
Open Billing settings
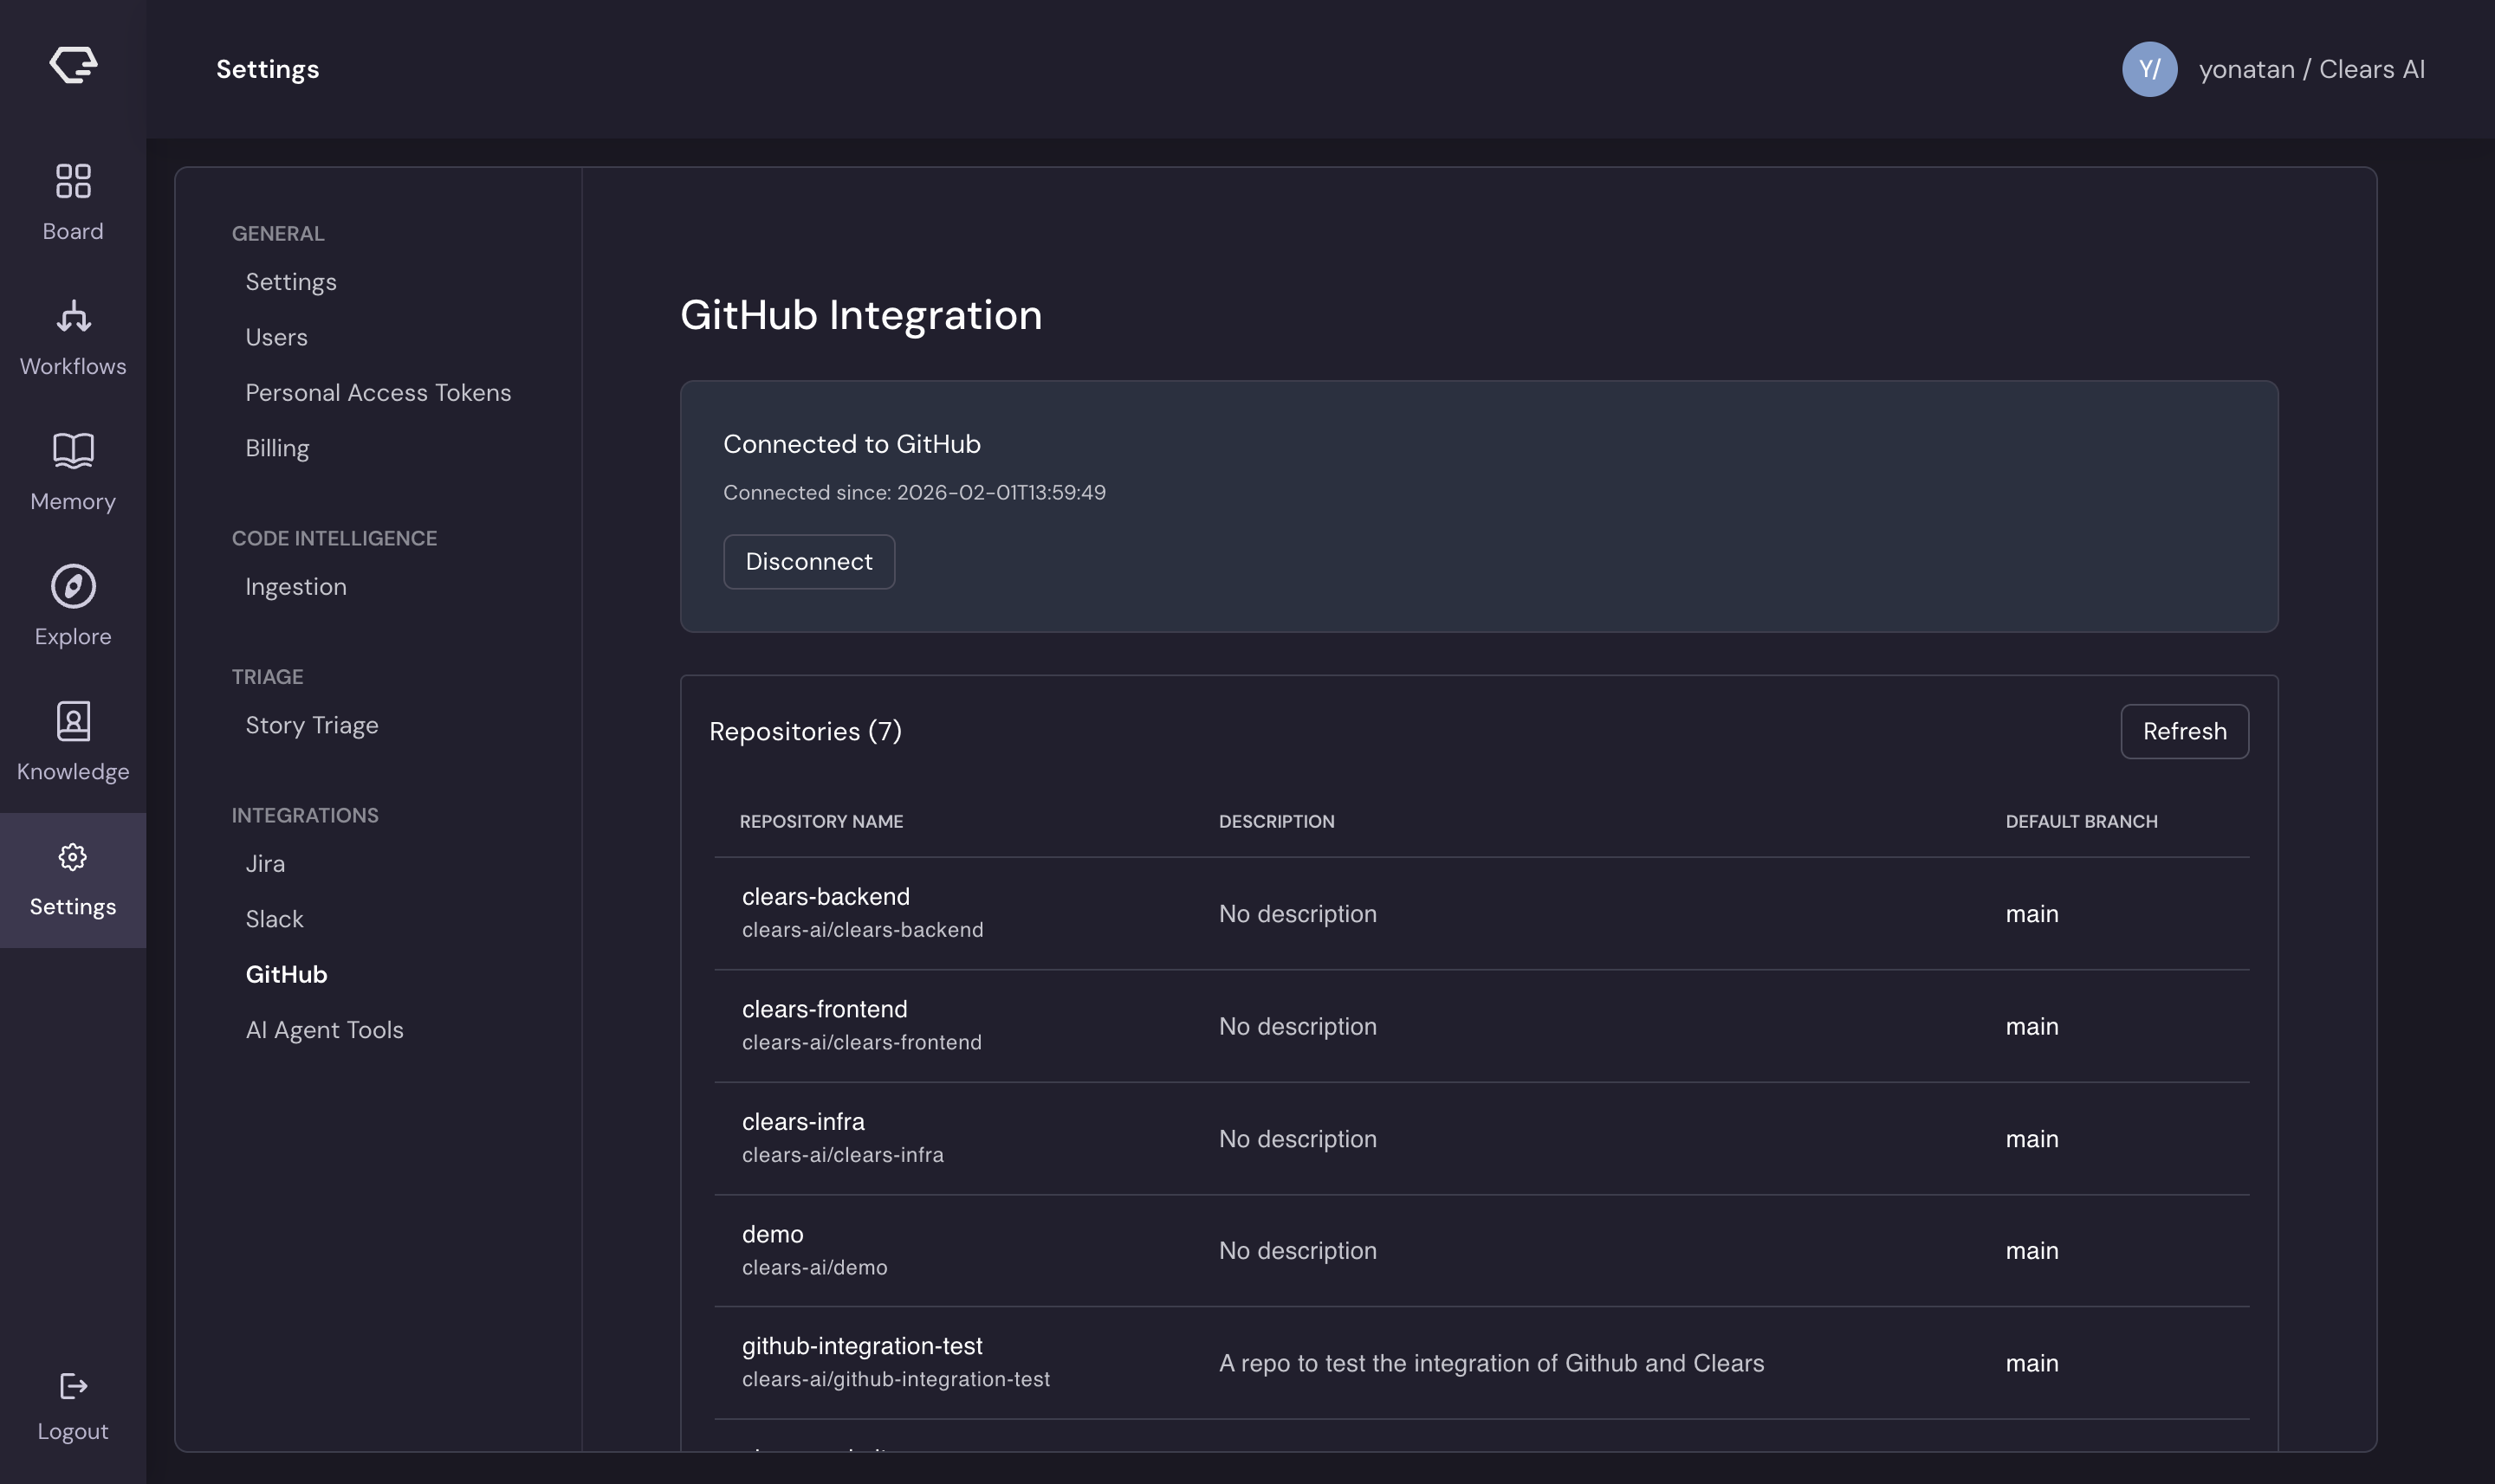(277, 448)
